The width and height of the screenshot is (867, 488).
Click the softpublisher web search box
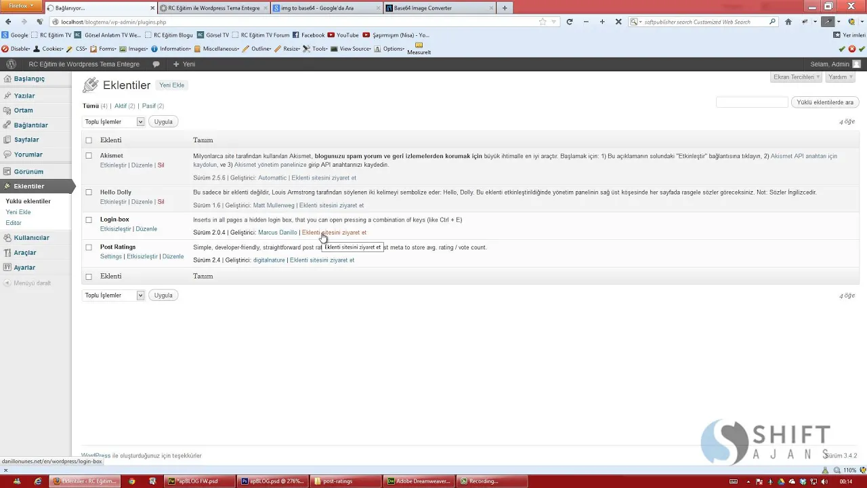(x=703, y=22)
